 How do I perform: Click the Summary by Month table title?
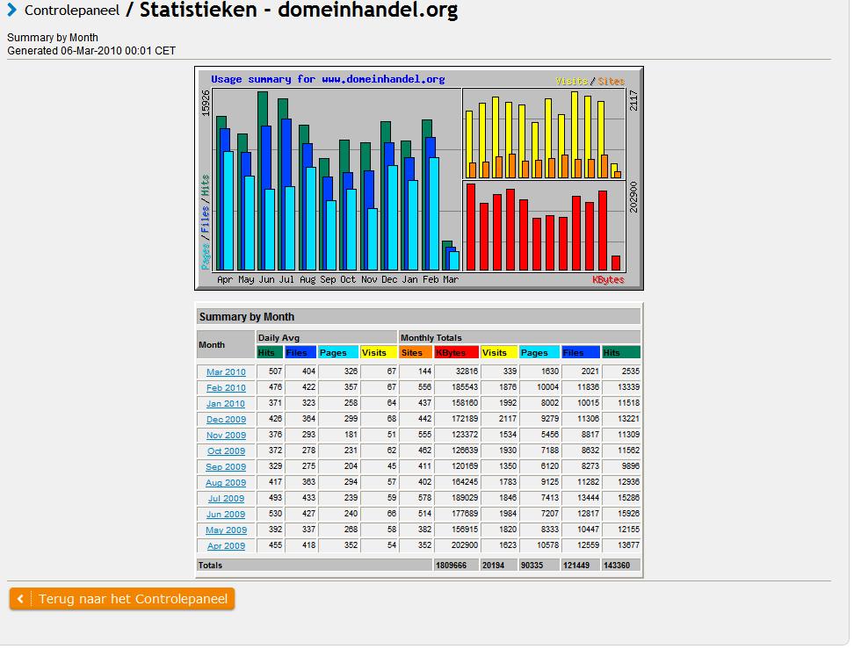click(418, 317)
